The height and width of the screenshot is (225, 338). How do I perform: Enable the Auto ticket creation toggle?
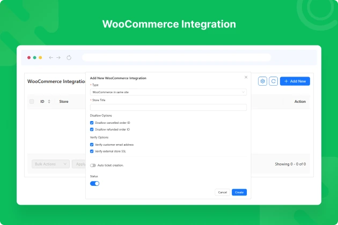(x=93, y=166)
